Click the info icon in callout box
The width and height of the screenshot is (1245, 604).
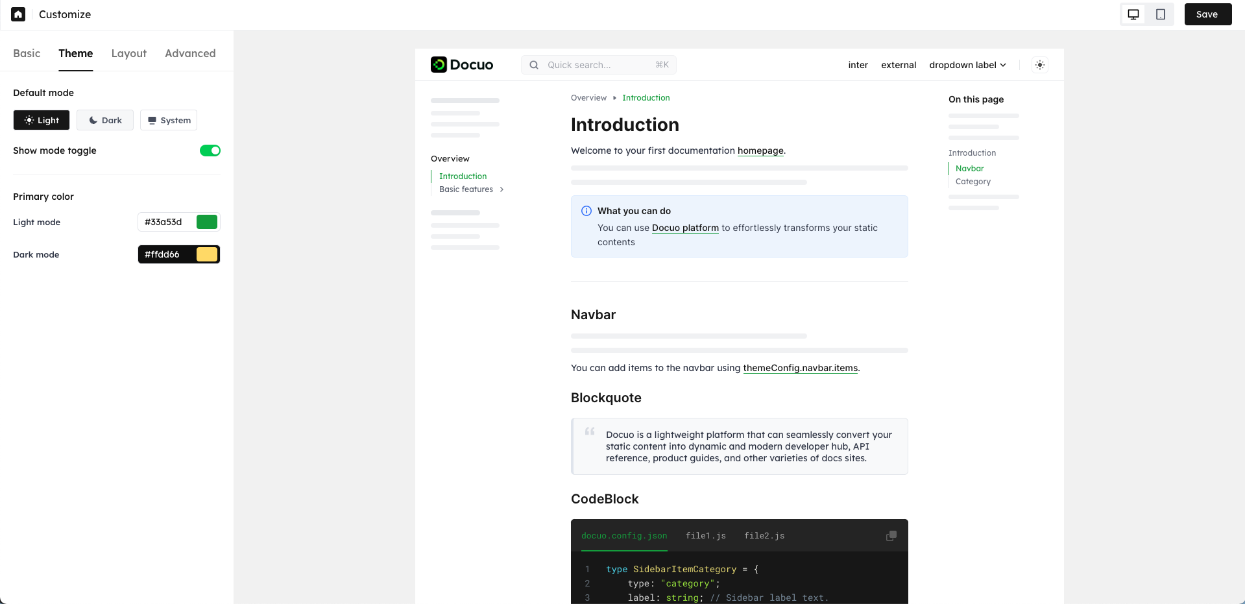tap(586, 211)
